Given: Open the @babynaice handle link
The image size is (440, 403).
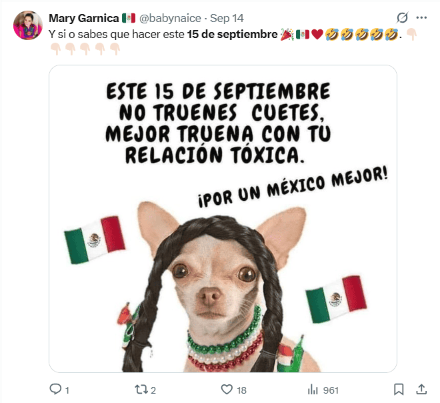Looking at the screenshot, I should click(x=170, y=18).
